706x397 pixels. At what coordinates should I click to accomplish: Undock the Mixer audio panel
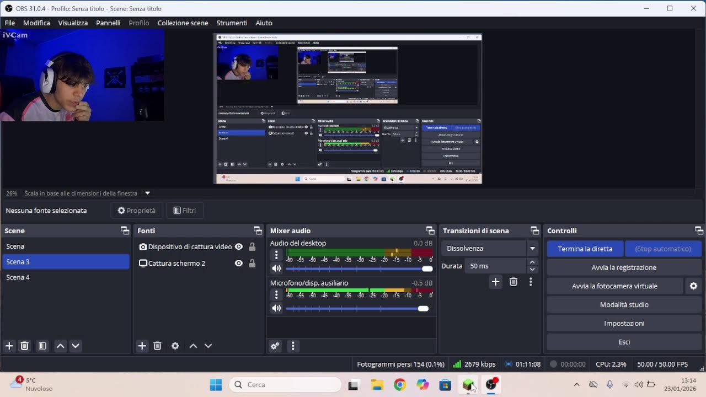(x=430, y=230)
